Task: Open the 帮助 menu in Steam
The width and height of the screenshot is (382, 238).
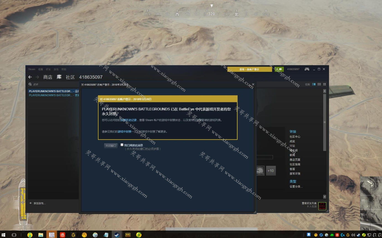Action: [x=64, y=69]
